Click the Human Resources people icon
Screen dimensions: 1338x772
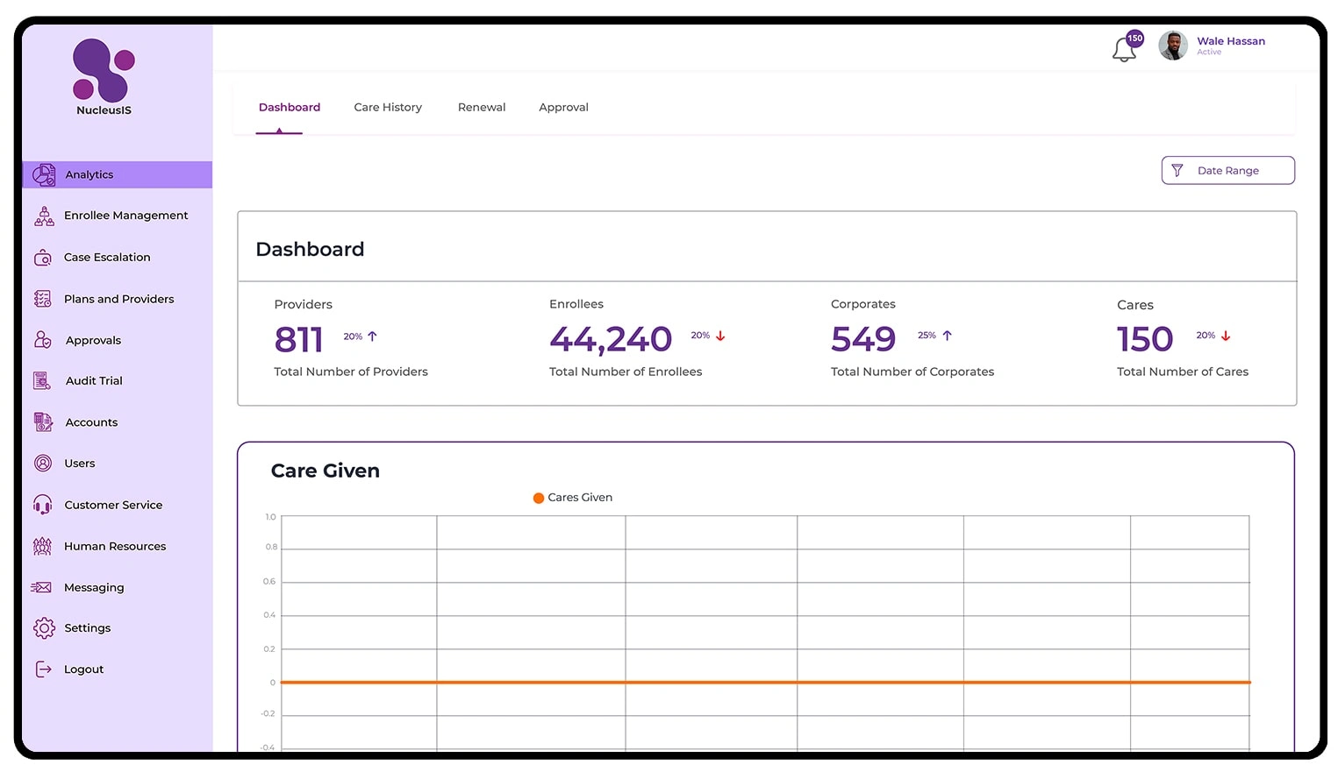(x=42, y=546)
